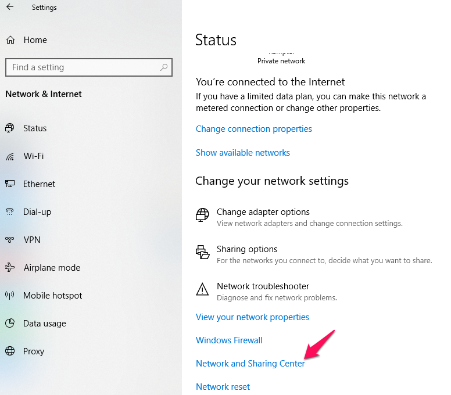Click Change connection properties link

coord(253,129)
